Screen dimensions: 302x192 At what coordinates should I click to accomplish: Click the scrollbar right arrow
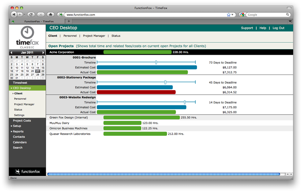pos(291,174)
